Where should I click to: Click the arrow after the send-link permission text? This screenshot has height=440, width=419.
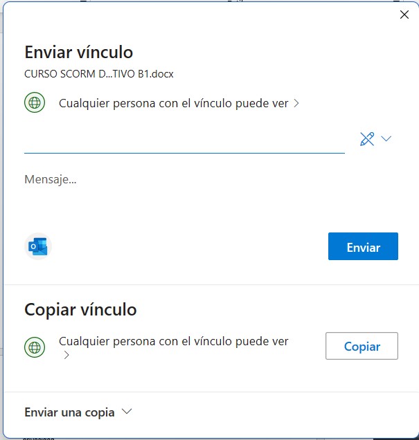coord(296,104)
